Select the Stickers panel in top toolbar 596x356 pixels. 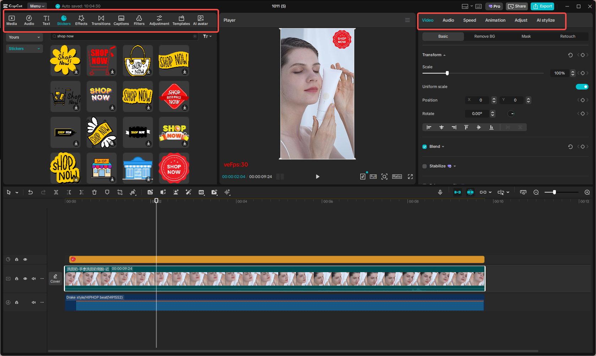(x=64, y=20)
